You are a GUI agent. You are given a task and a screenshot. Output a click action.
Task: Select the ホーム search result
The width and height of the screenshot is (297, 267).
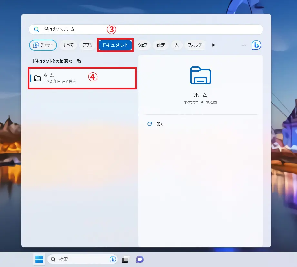click(82, 78)
